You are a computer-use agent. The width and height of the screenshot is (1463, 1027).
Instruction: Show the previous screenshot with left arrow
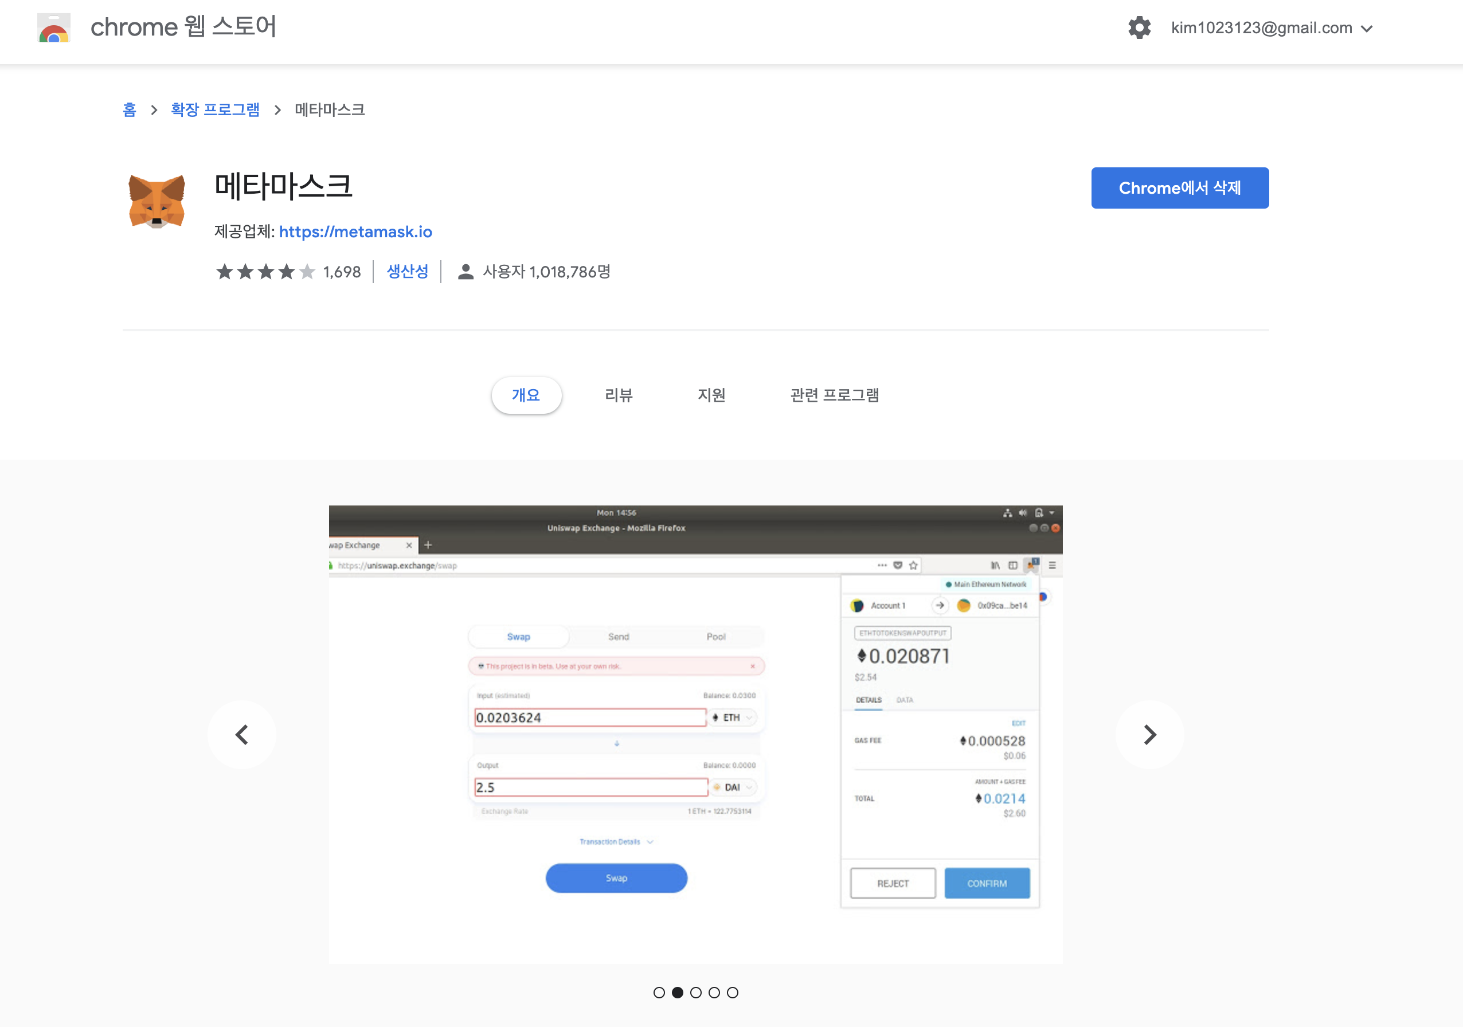(241, 735)
